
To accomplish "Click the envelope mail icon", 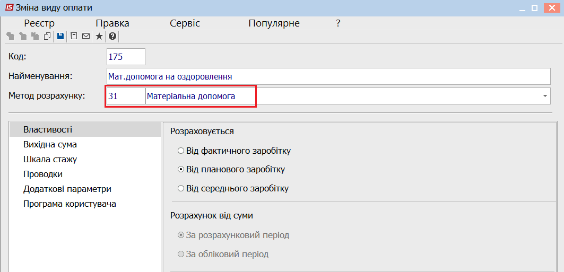I will 85,36.
